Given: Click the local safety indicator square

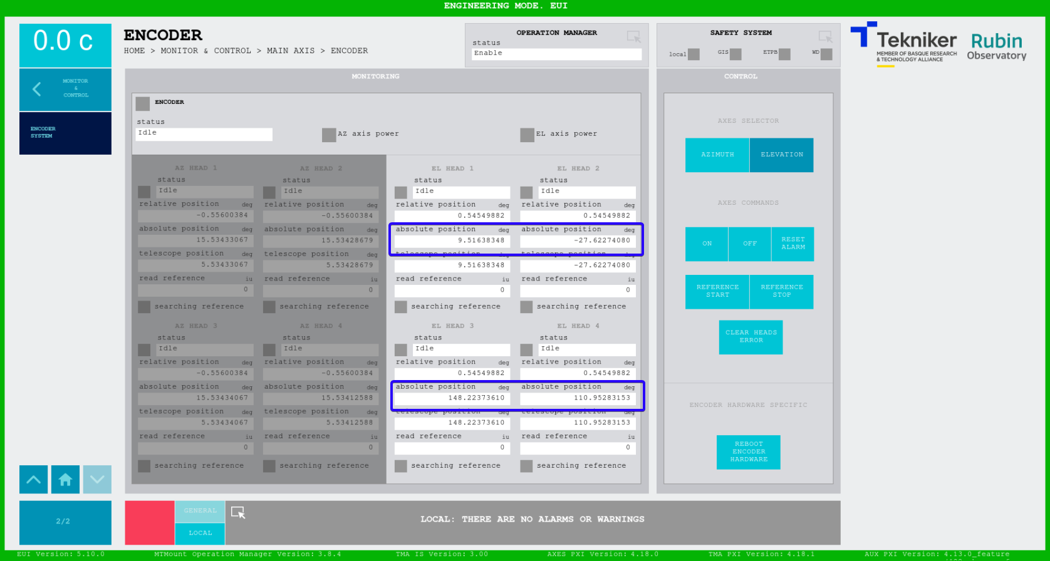Looking at the screenshot, I should [x=694, y=54].
